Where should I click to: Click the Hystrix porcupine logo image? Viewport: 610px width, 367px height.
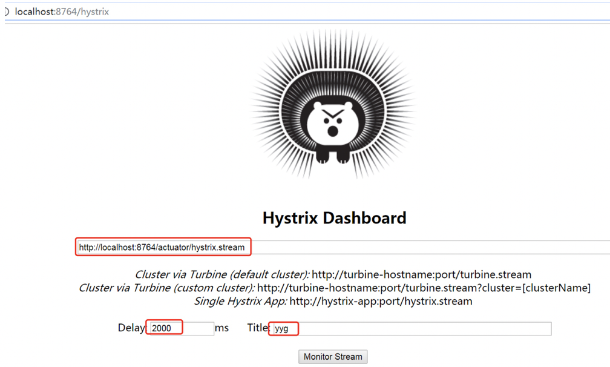click(x=333, y=105)
